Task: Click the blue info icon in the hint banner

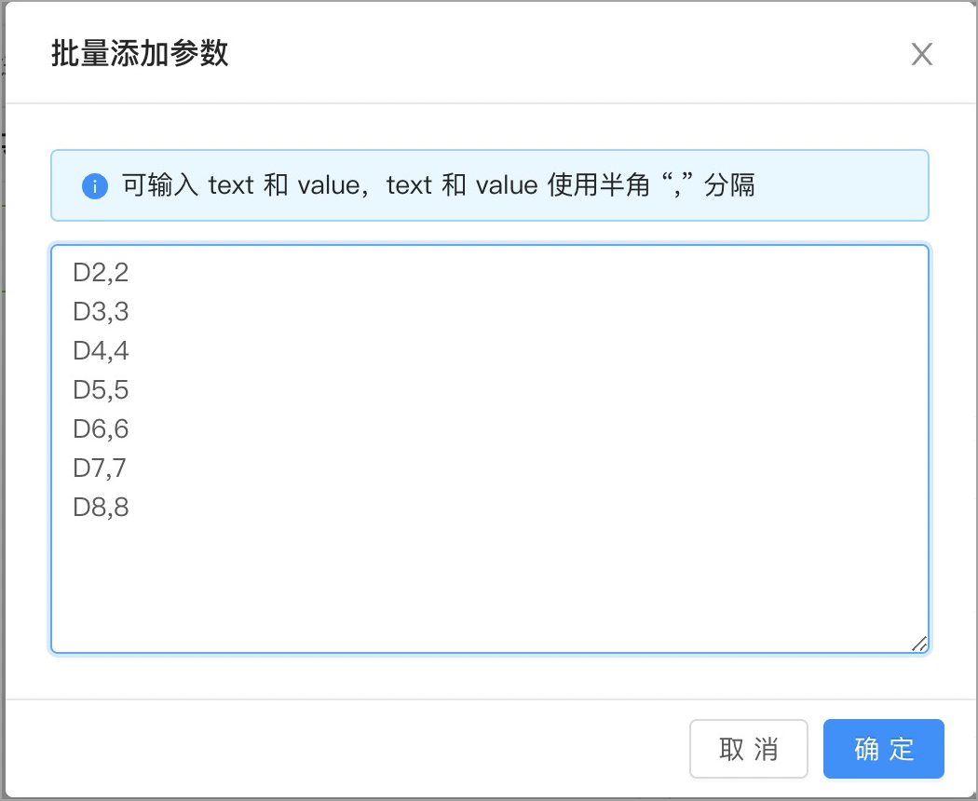Action: click(x=95, y=186)
